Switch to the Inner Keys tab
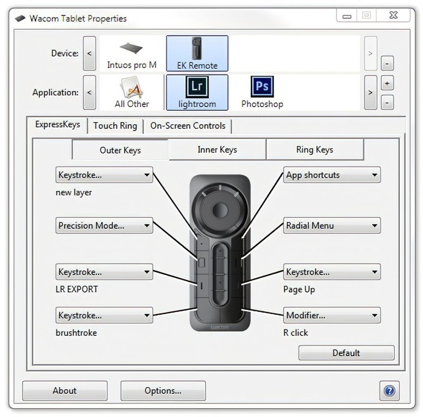The width and height of the screenshot is (423, 417). 217,150
